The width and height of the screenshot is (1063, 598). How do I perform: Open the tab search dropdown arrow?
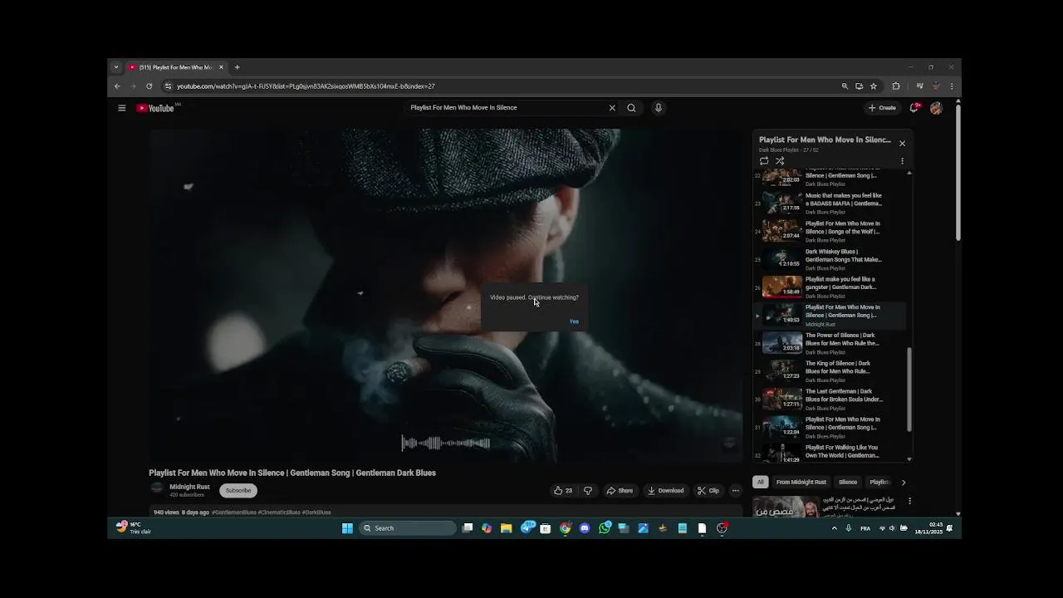(x=116, y=67)
